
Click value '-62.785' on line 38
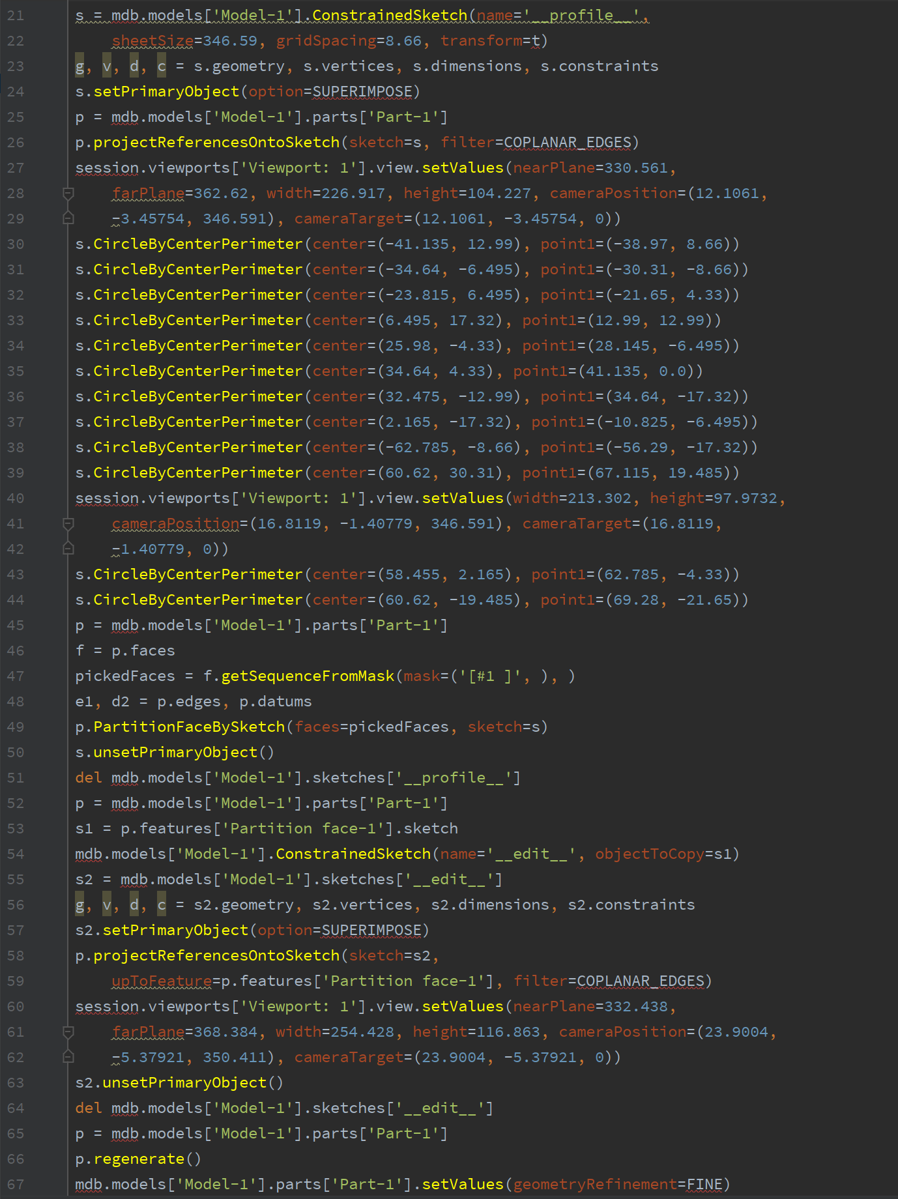coord(417,447)
